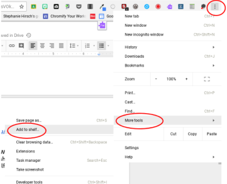Open the bulleted list options arrow
The width and height of the screenshot is (227, 184).
pyautogui.click(x=108, y=46)
